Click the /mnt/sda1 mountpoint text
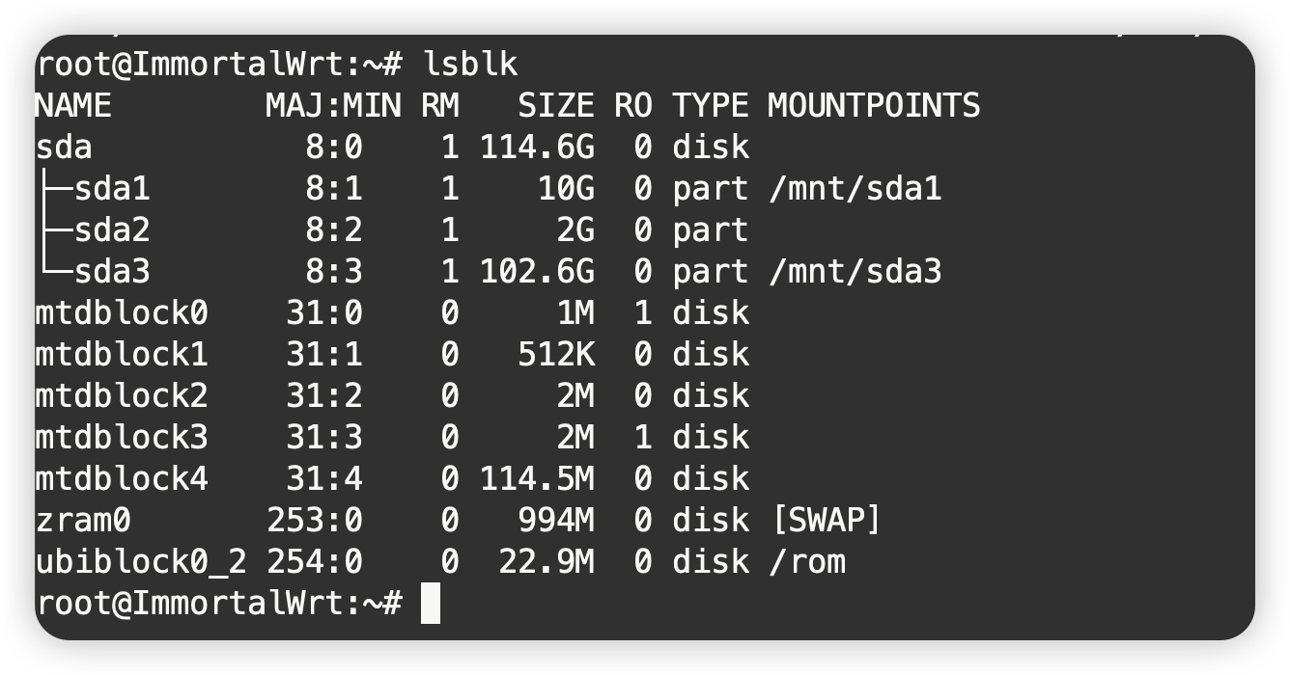 855,189
